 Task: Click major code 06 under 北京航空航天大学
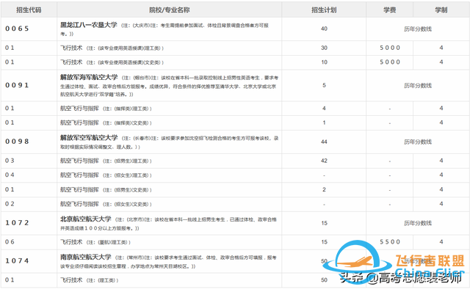click(10, 242)
